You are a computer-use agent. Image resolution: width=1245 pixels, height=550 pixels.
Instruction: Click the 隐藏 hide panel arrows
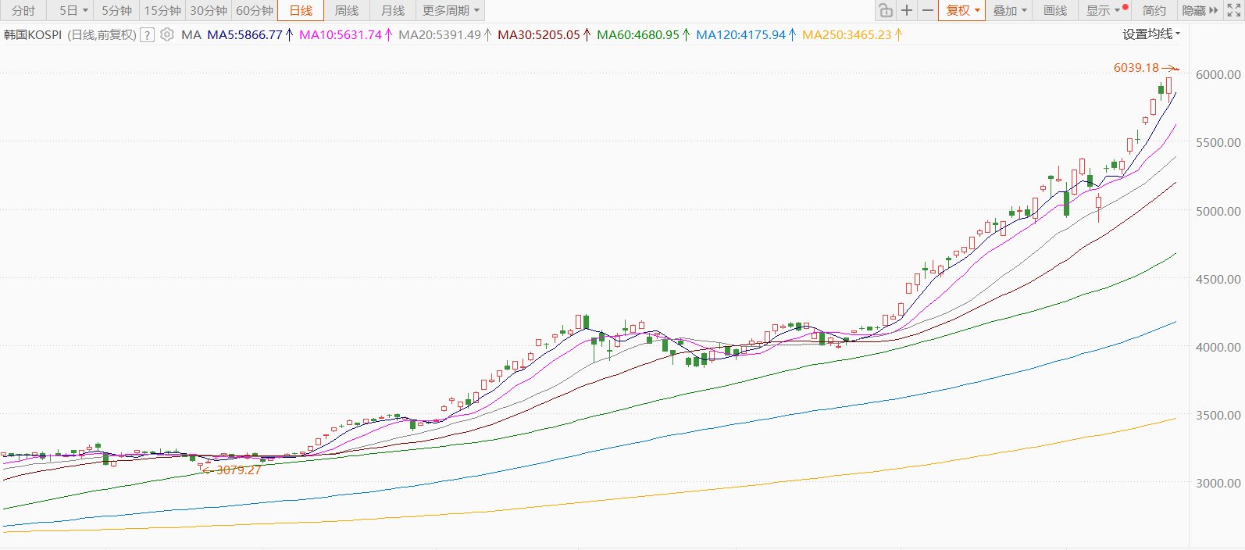coord(1200,10)
